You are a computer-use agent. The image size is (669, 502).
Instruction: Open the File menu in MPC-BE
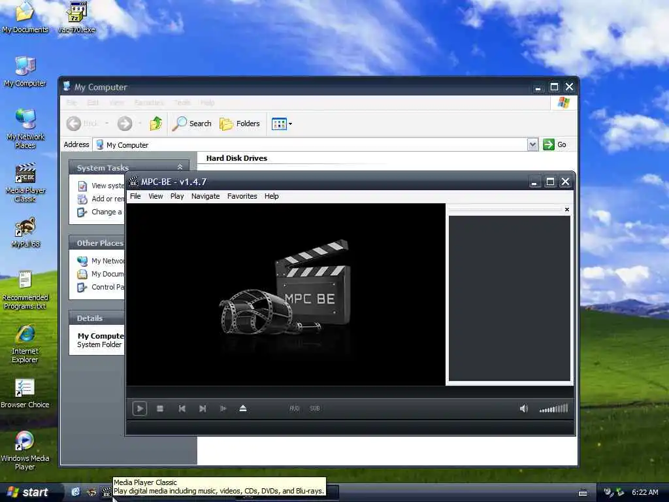[x=135, y=196]
